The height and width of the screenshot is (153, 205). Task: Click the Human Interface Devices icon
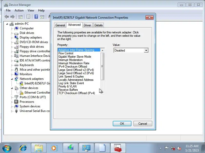[16, 56]
